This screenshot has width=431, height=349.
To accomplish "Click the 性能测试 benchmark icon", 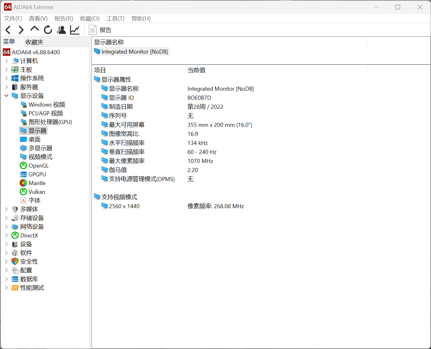I will tap(15, 288).
